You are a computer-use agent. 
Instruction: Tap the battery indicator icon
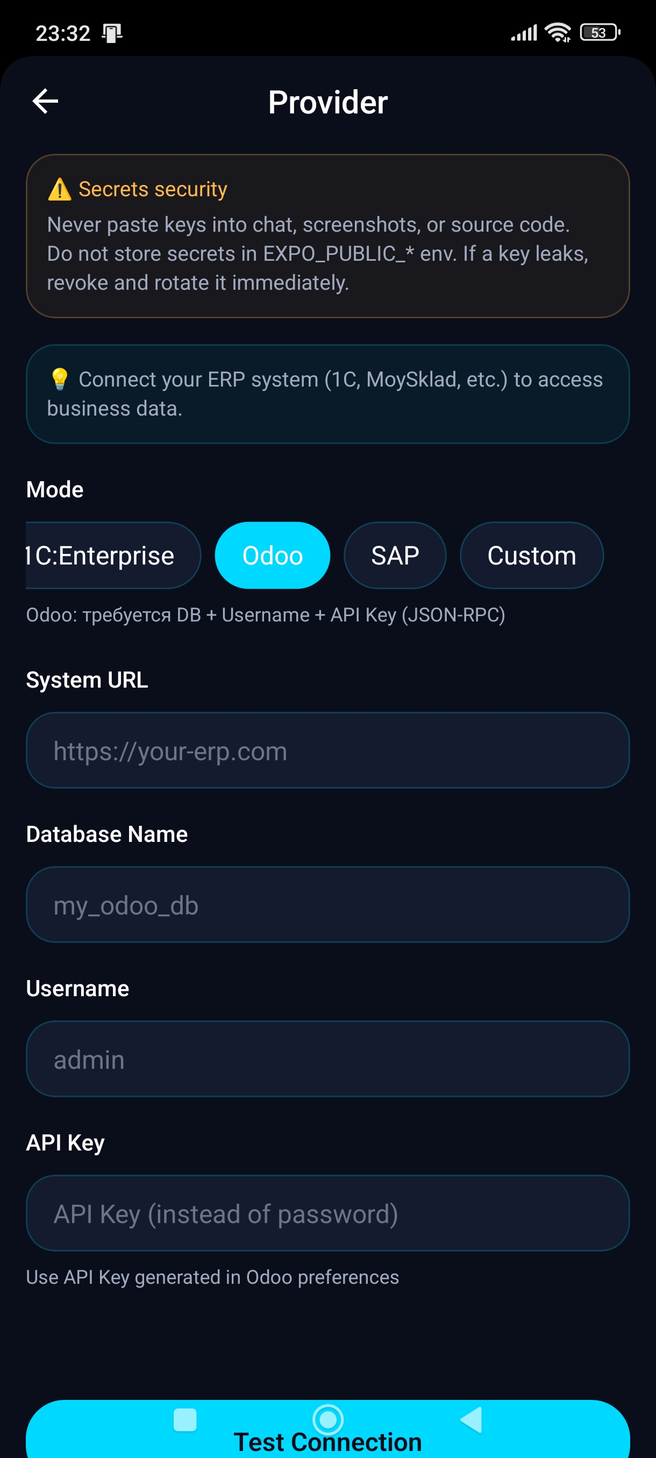600,33
